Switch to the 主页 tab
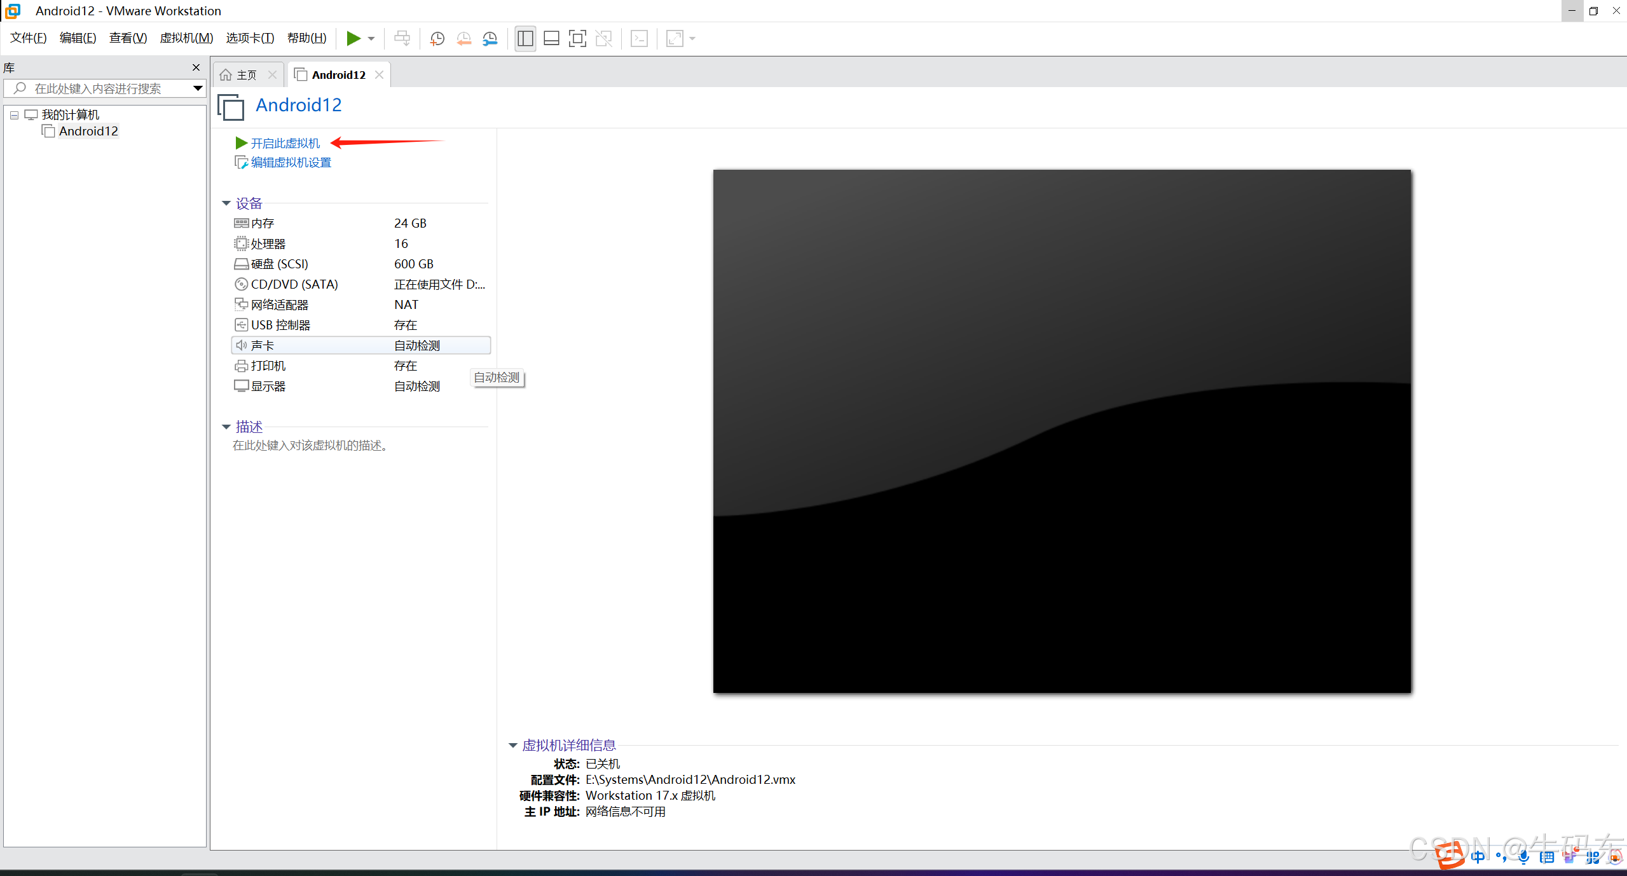This screenshot has height=876, width=1627. click(x=247, y=75)
